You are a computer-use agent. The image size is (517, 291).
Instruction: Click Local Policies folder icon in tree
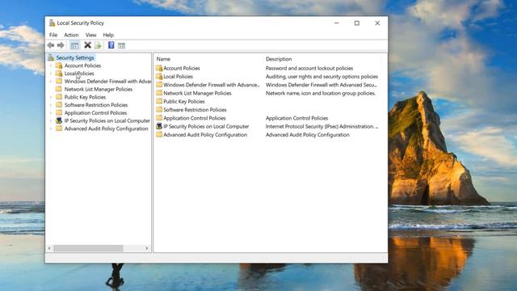click(x=59, y=74)
